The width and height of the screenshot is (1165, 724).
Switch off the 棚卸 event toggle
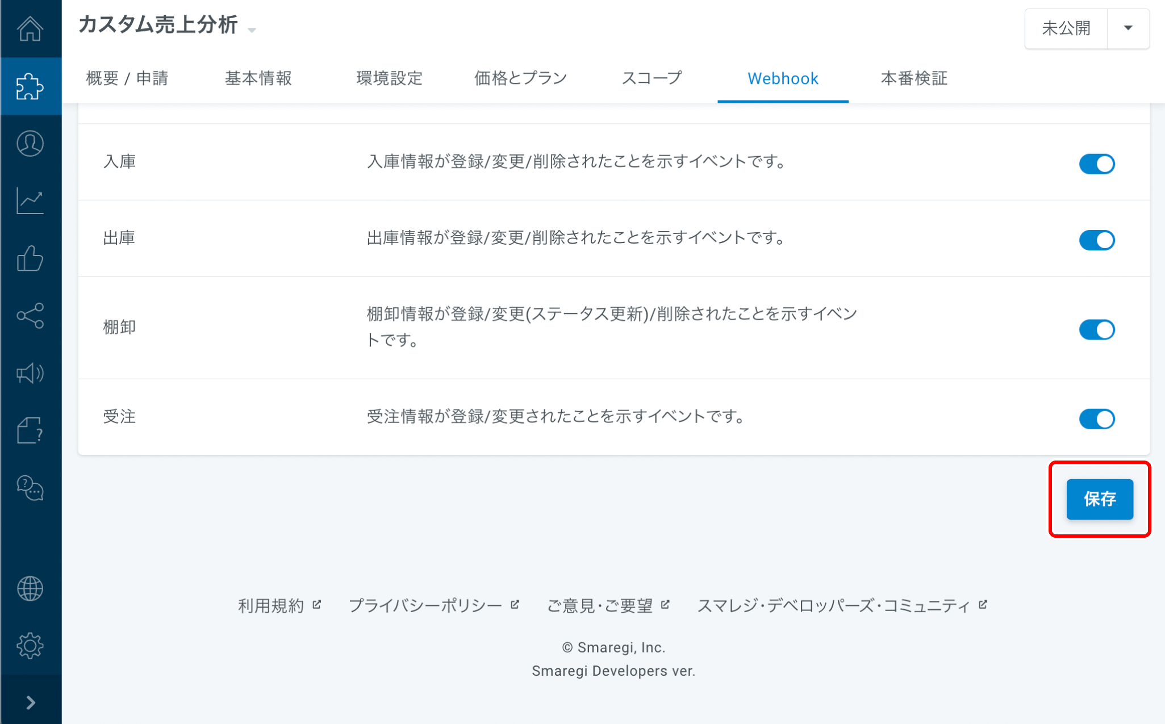1096,329
